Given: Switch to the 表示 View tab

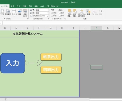Looking at the screenshot, I should pos(30,6).
